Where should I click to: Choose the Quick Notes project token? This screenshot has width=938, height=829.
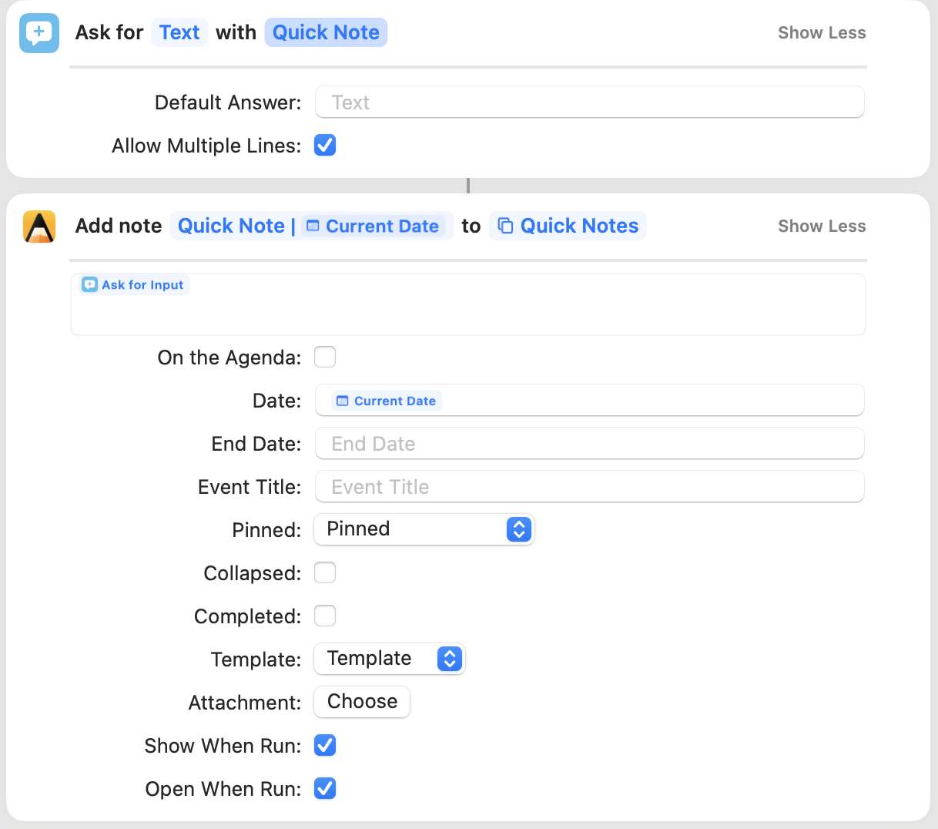568,226
